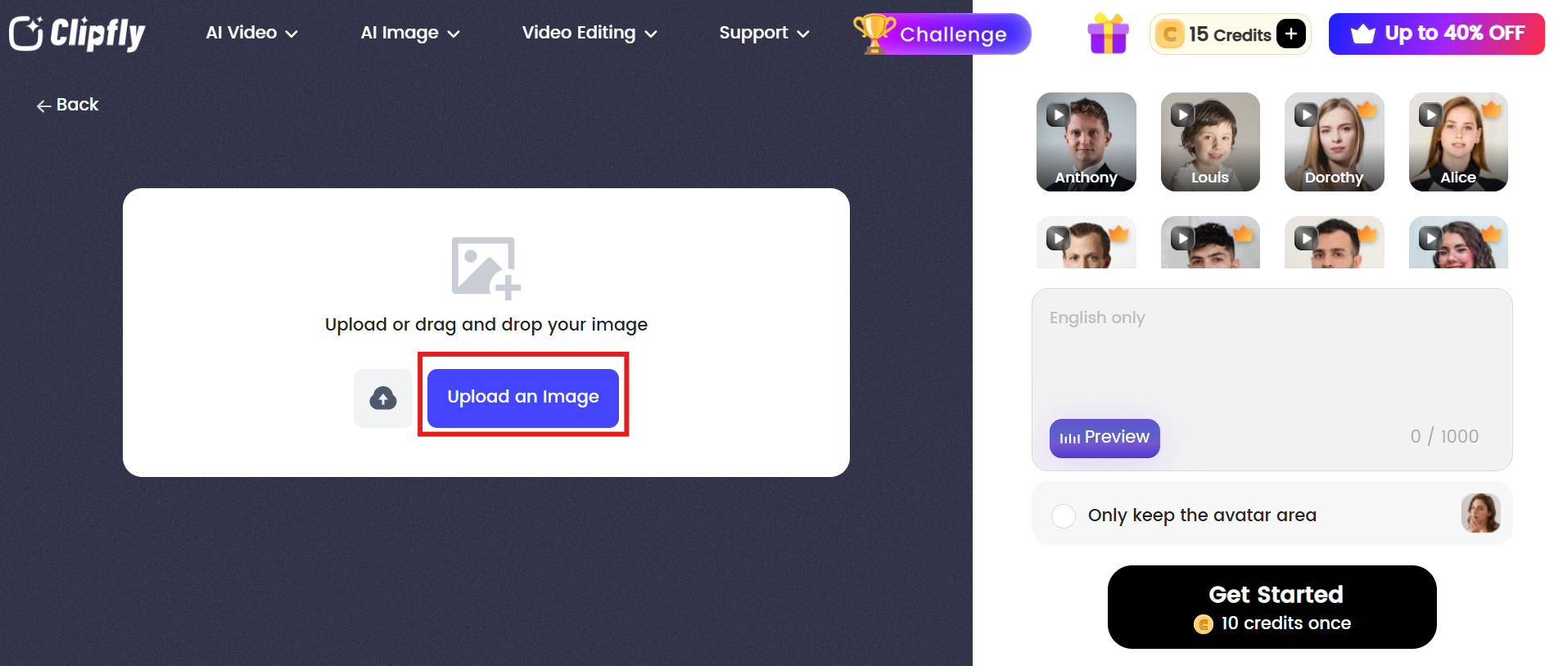Screen dimensions: 1554x666
Task: Go back using the Back arrow link
Action: coord(67,105)
